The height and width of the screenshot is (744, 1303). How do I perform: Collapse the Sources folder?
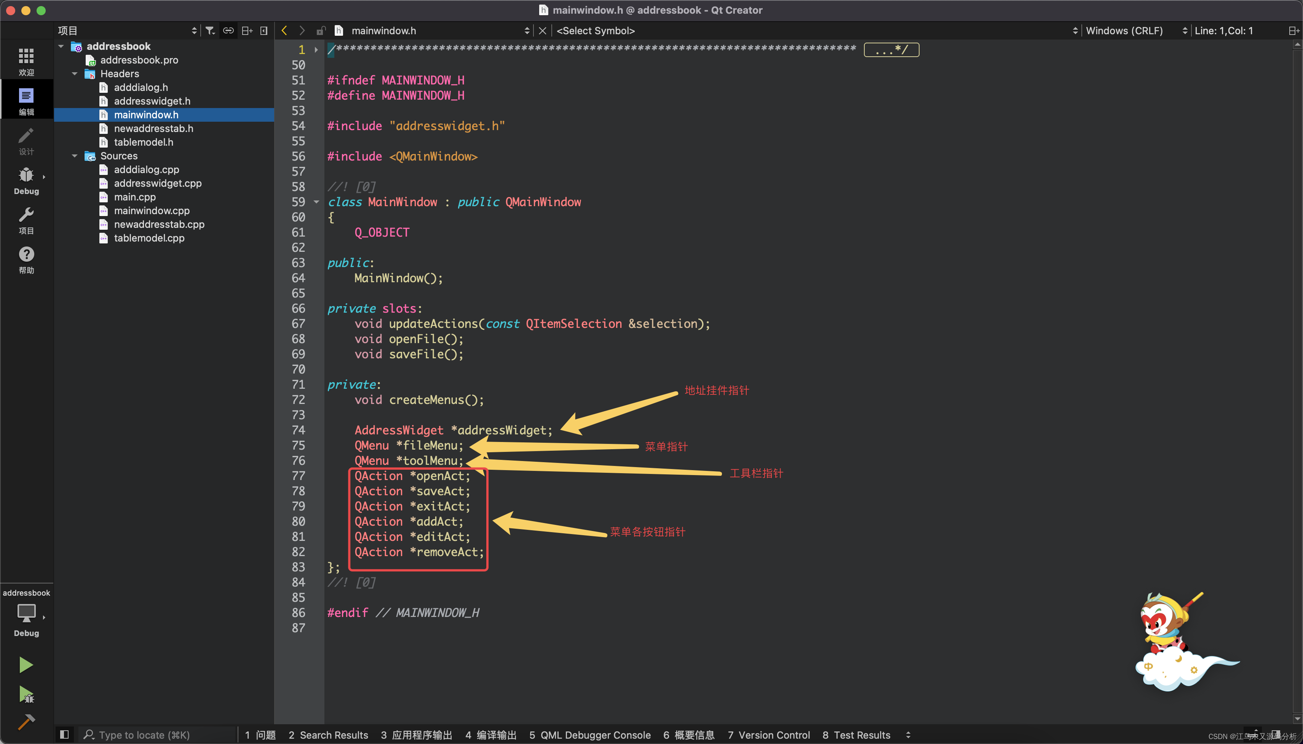pos(75,156)
